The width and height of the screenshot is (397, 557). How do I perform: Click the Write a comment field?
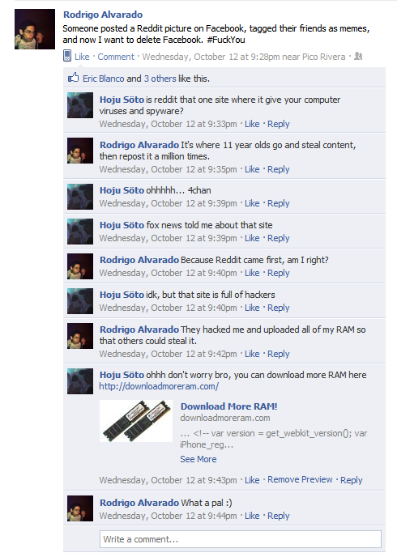tap(241, 539)
